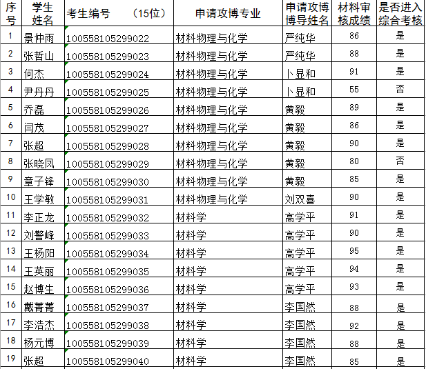This screenshot has width=426, height=369.
Task: Select the score cell showing 95
Action: [354, 251]
